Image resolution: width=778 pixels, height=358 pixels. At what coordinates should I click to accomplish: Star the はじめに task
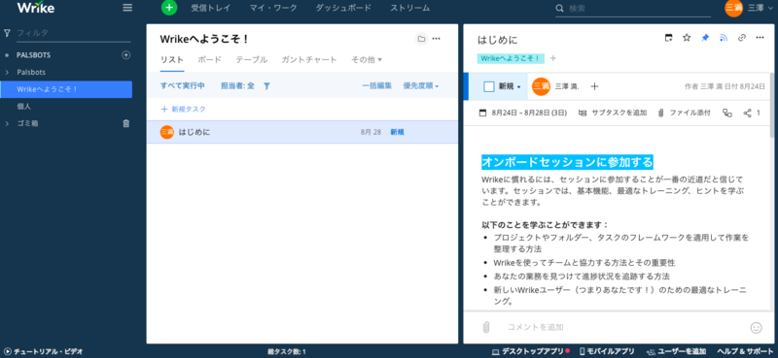[x=687, y=38]
